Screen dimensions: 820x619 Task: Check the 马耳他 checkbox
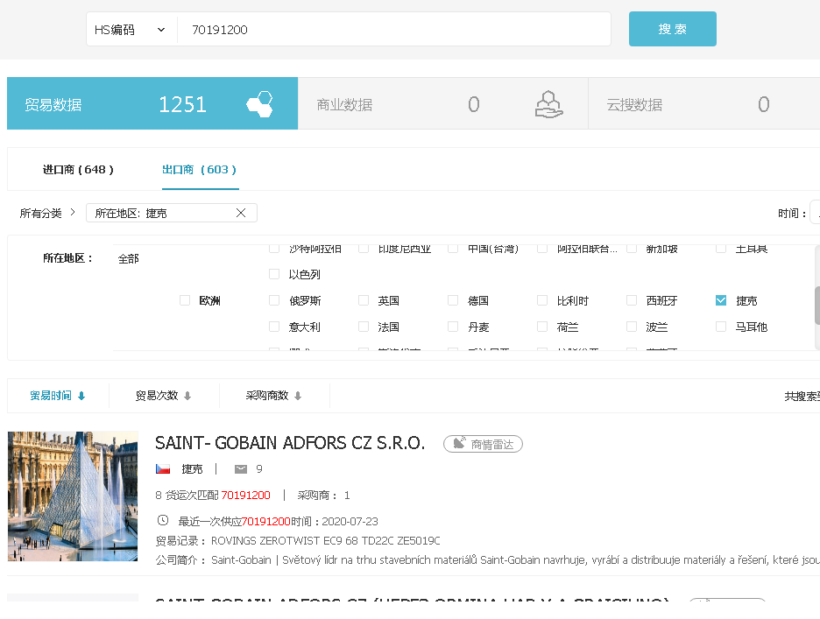[x=721, y=327]
